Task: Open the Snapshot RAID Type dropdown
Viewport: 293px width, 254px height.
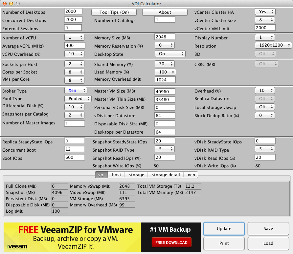Action: [x=165, y=149]
